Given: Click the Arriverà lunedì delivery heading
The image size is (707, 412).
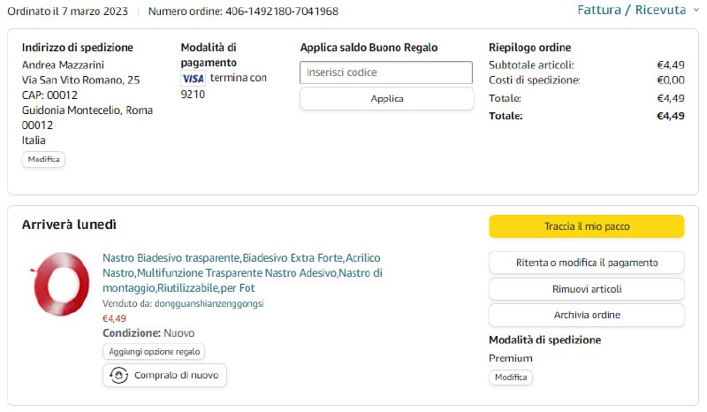Looking at the screenshot, I should click(69, 225).
